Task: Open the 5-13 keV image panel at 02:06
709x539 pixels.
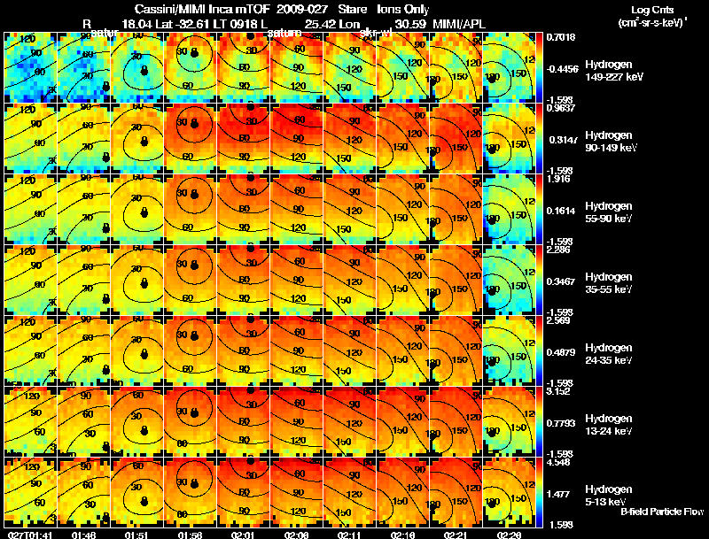Action: [x=297, y=492]
